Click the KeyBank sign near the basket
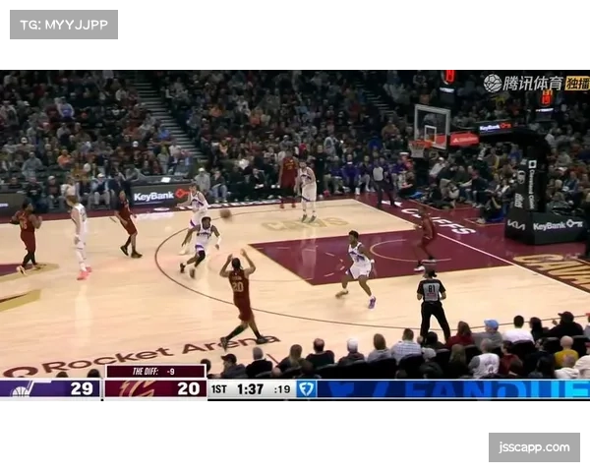This screenshot has width=590, height=472. point(495,128)
